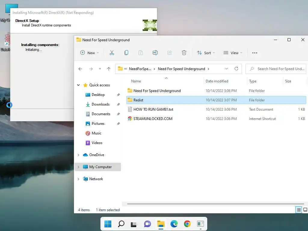The height and width of the screenshot is (231, 308).
Task: Click the folder icon in address bar
Action: 120,69
